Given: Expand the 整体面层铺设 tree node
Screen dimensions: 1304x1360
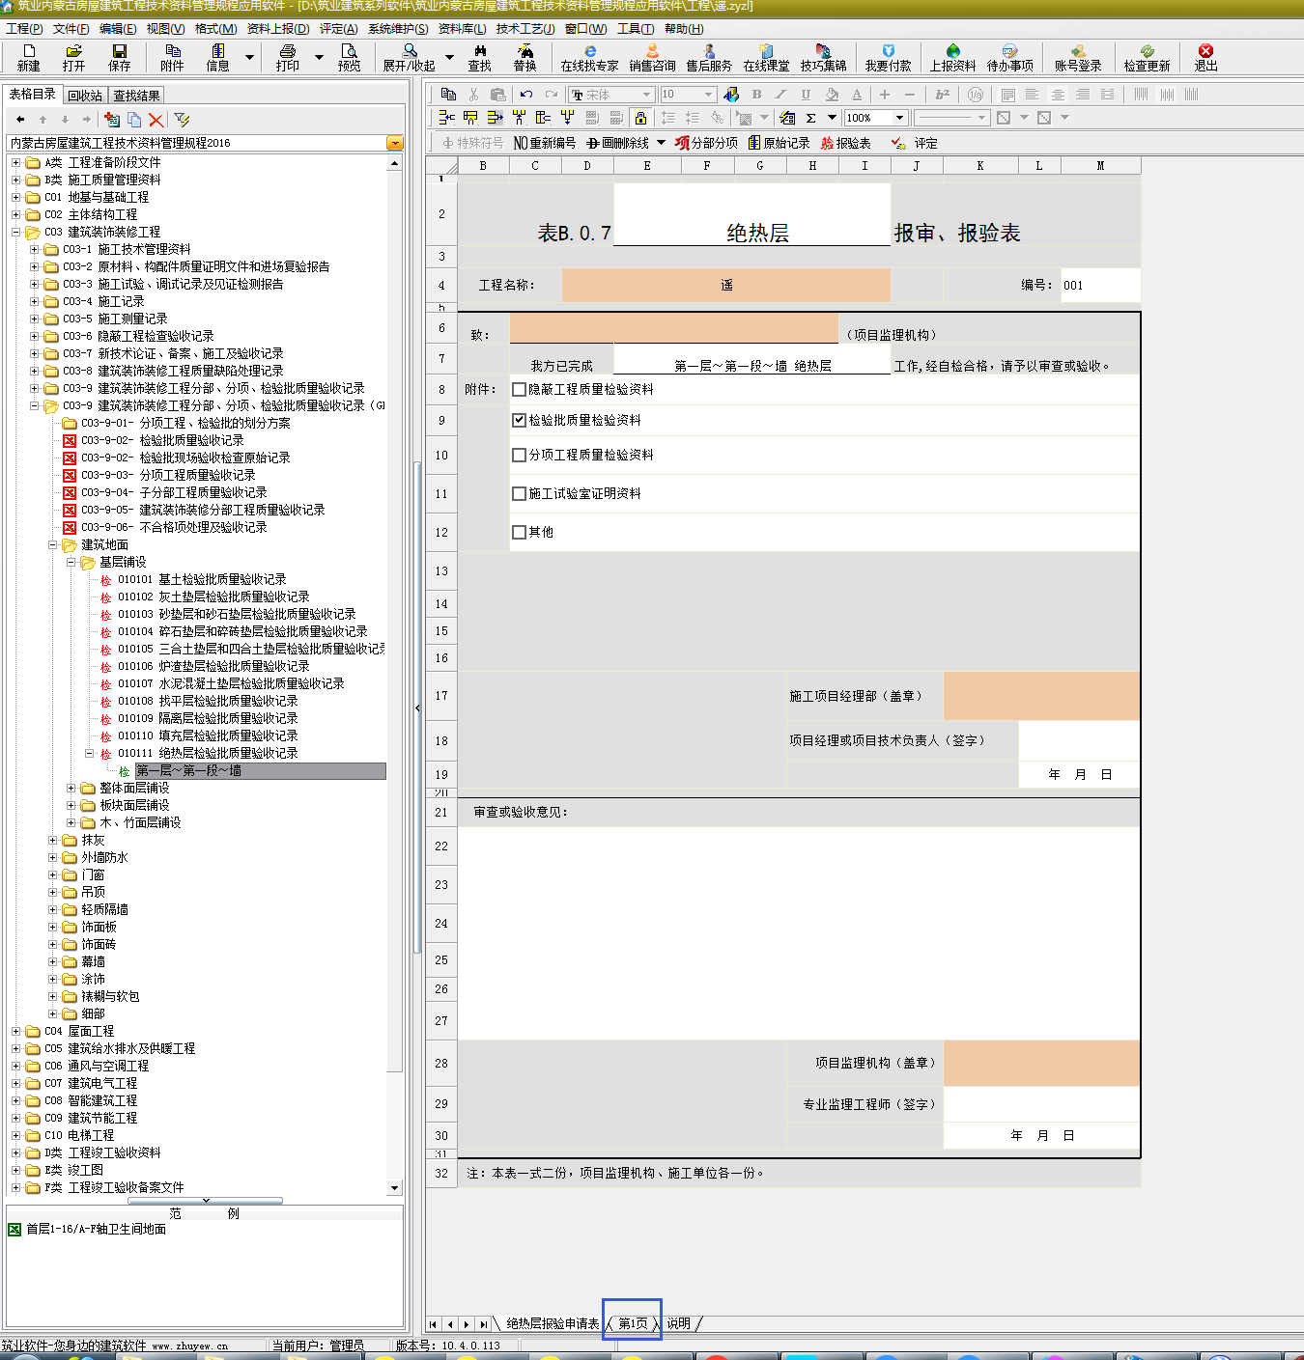Looking at the screenshot, I should pyautogui.click(x=71, y=789).
